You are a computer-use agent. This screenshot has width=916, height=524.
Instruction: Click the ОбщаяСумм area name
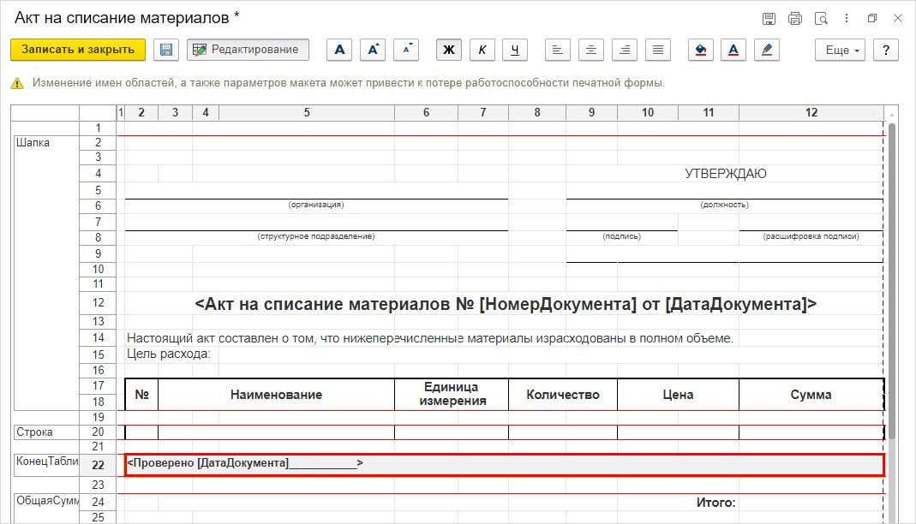pos(47,501)
